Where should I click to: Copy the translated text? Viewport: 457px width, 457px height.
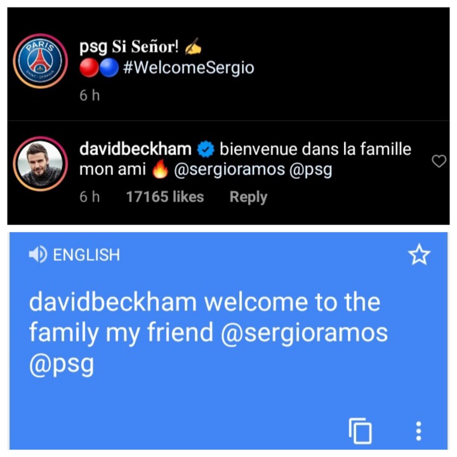[x=361, y=431]
